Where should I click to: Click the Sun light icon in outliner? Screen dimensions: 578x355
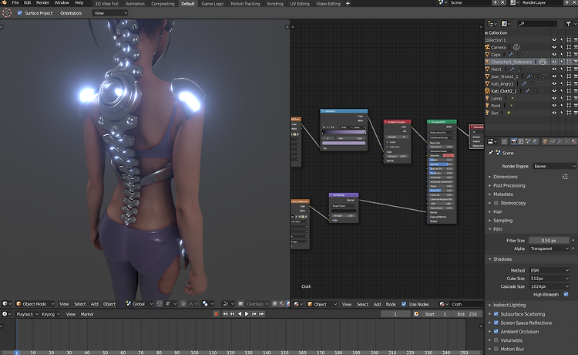[487, 113]
